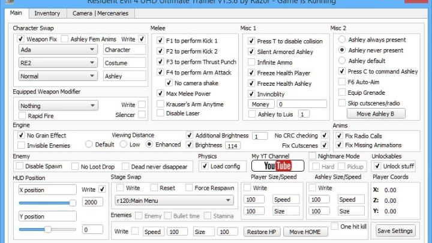The height and width of the screenshot is (243, 432).
Task: Enable Ashley Fem Anims checkbox
Action: click(64, 39)
